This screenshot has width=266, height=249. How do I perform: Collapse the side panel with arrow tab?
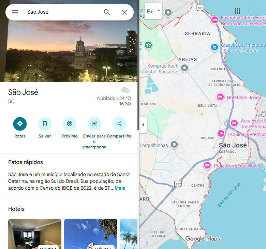click(x=143, y=125)
